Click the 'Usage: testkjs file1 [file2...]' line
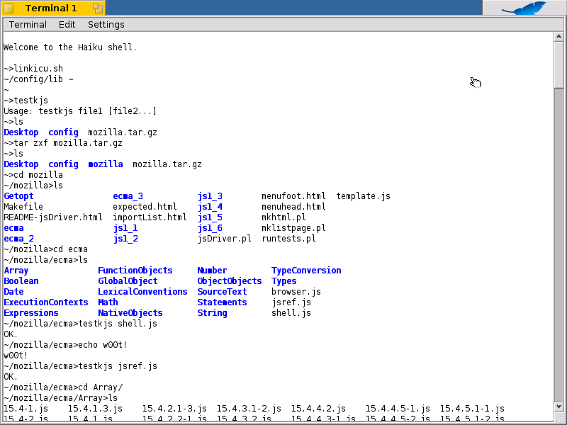This screenshot has height=425, width=567. tap(80, 111)
